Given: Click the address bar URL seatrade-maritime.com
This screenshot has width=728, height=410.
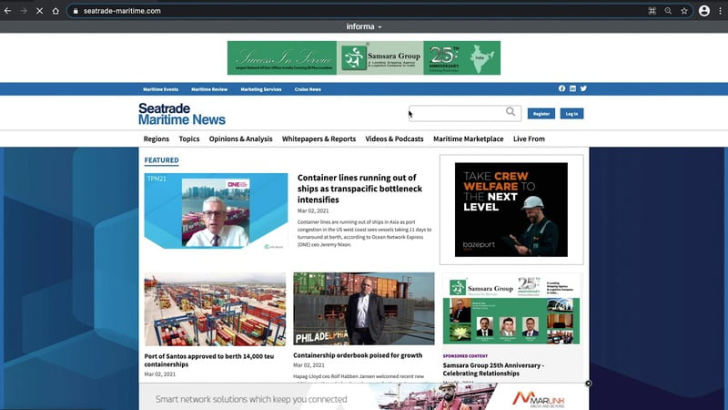Looking at the screenshot, I should 122,11.
